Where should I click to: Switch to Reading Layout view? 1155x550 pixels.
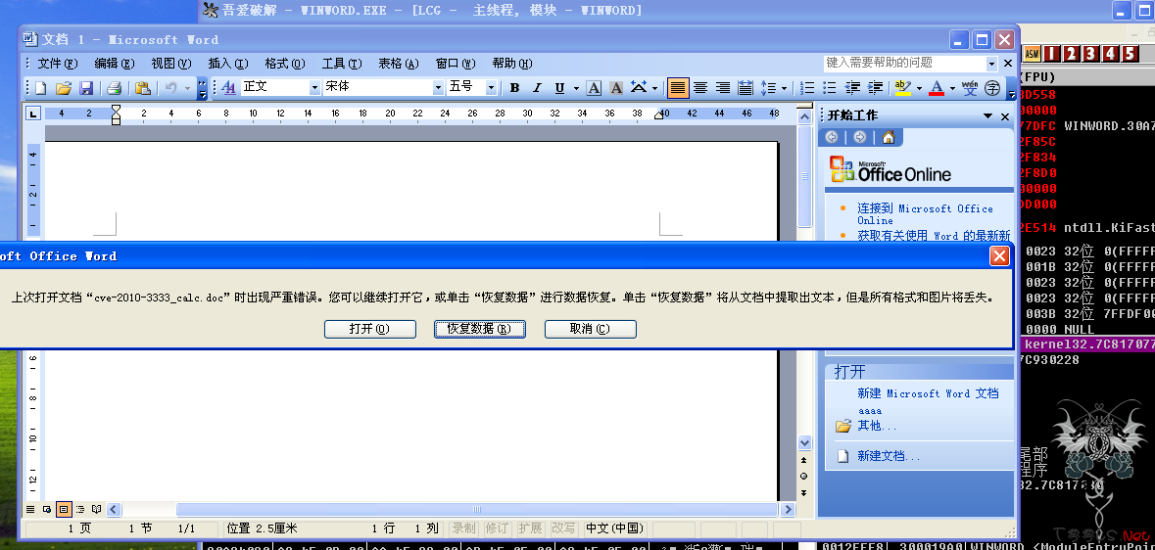pyautogui.click(x=97, y=509)
